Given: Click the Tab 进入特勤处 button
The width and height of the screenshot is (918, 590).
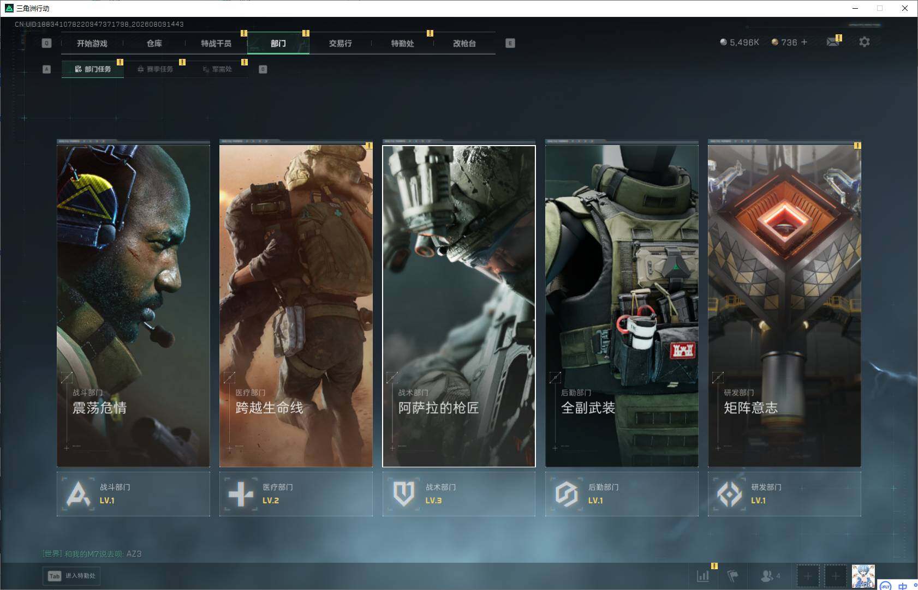Looking at the screenshot, I should coord(72,576).
